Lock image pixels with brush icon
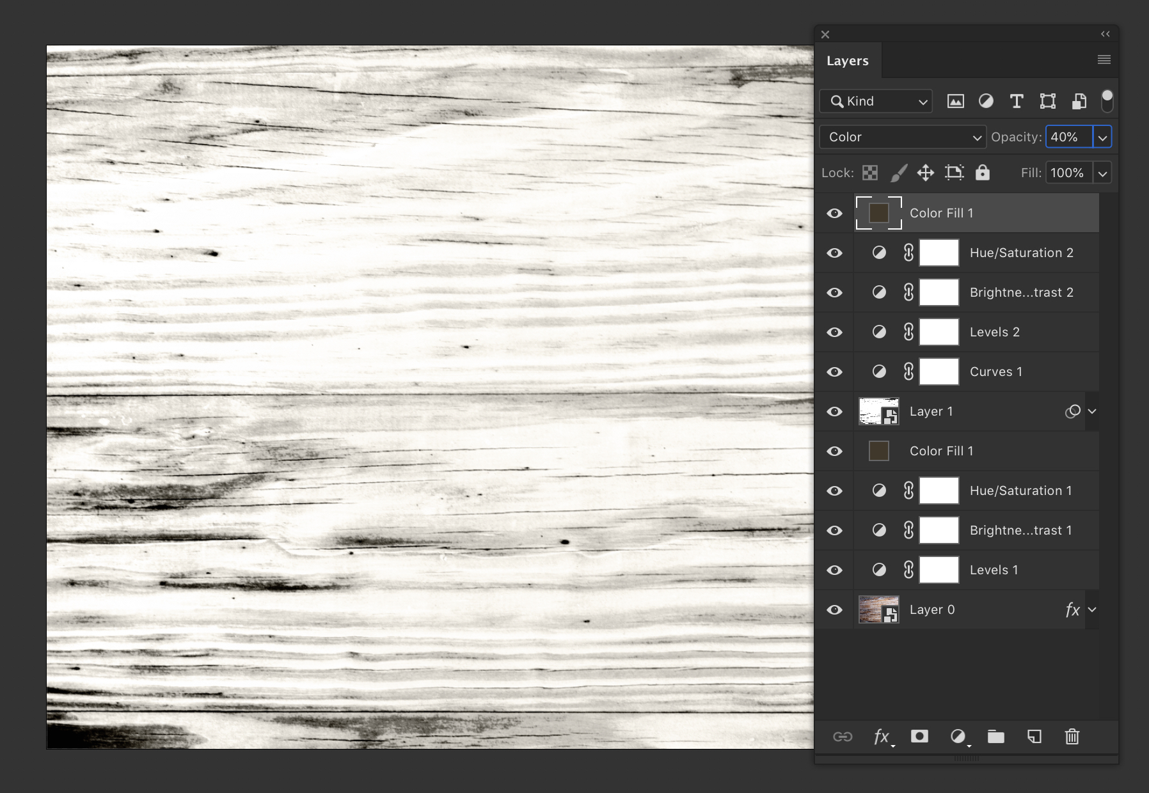The width and height of the screenshot is (1149, 793). pyautogui.click(x=898, y=173)
